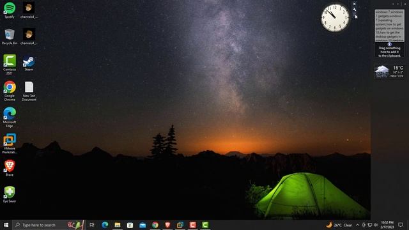Screen dimensions: 409x230
Task: Select the New Text Document file
Action: 29,91
